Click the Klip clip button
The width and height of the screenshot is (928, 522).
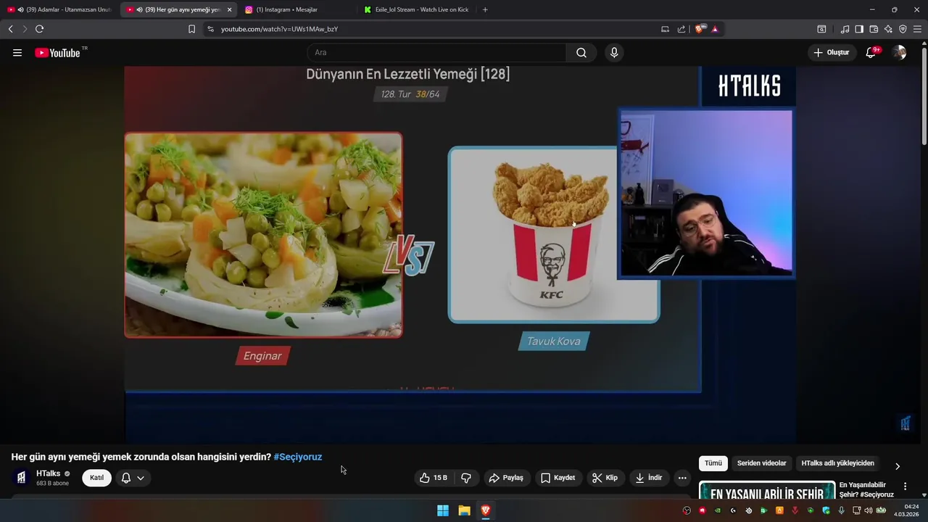605,478
